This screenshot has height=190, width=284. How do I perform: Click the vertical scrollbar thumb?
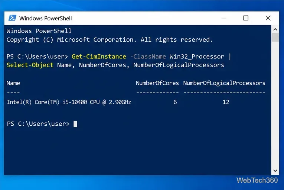click(275, 38)
